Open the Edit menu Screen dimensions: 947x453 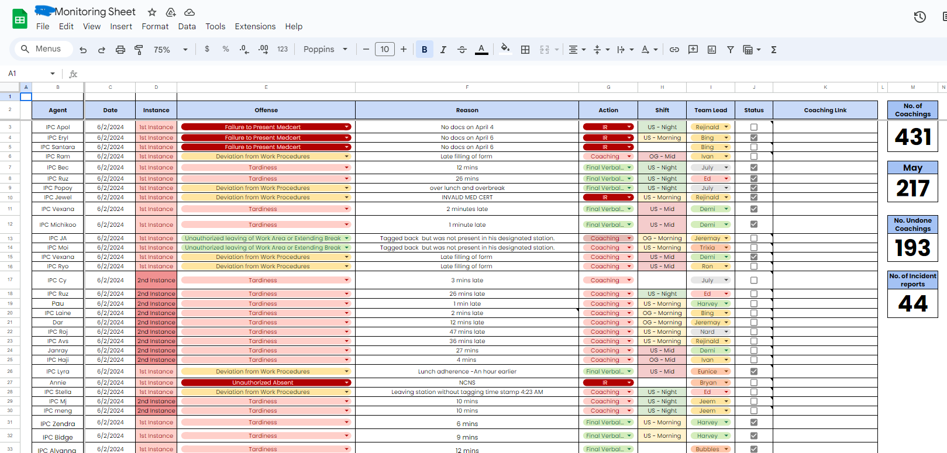(66, 26)
